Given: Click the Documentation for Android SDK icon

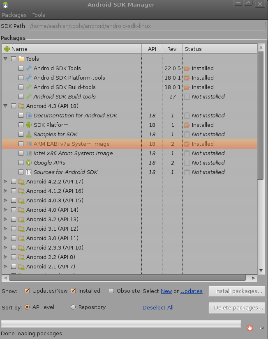Looking at the screenshot, I should [29, 115].
